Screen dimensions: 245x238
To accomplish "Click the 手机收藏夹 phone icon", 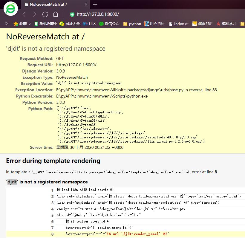I will pyautogui.click(x=36, y=24).
